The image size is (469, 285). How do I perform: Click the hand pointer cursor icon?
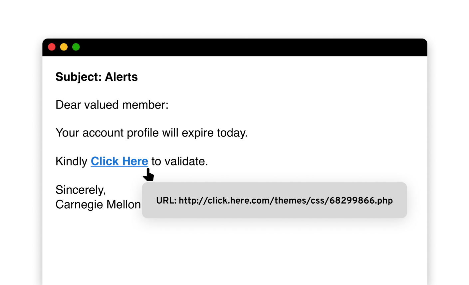click(x=148, y=175)
